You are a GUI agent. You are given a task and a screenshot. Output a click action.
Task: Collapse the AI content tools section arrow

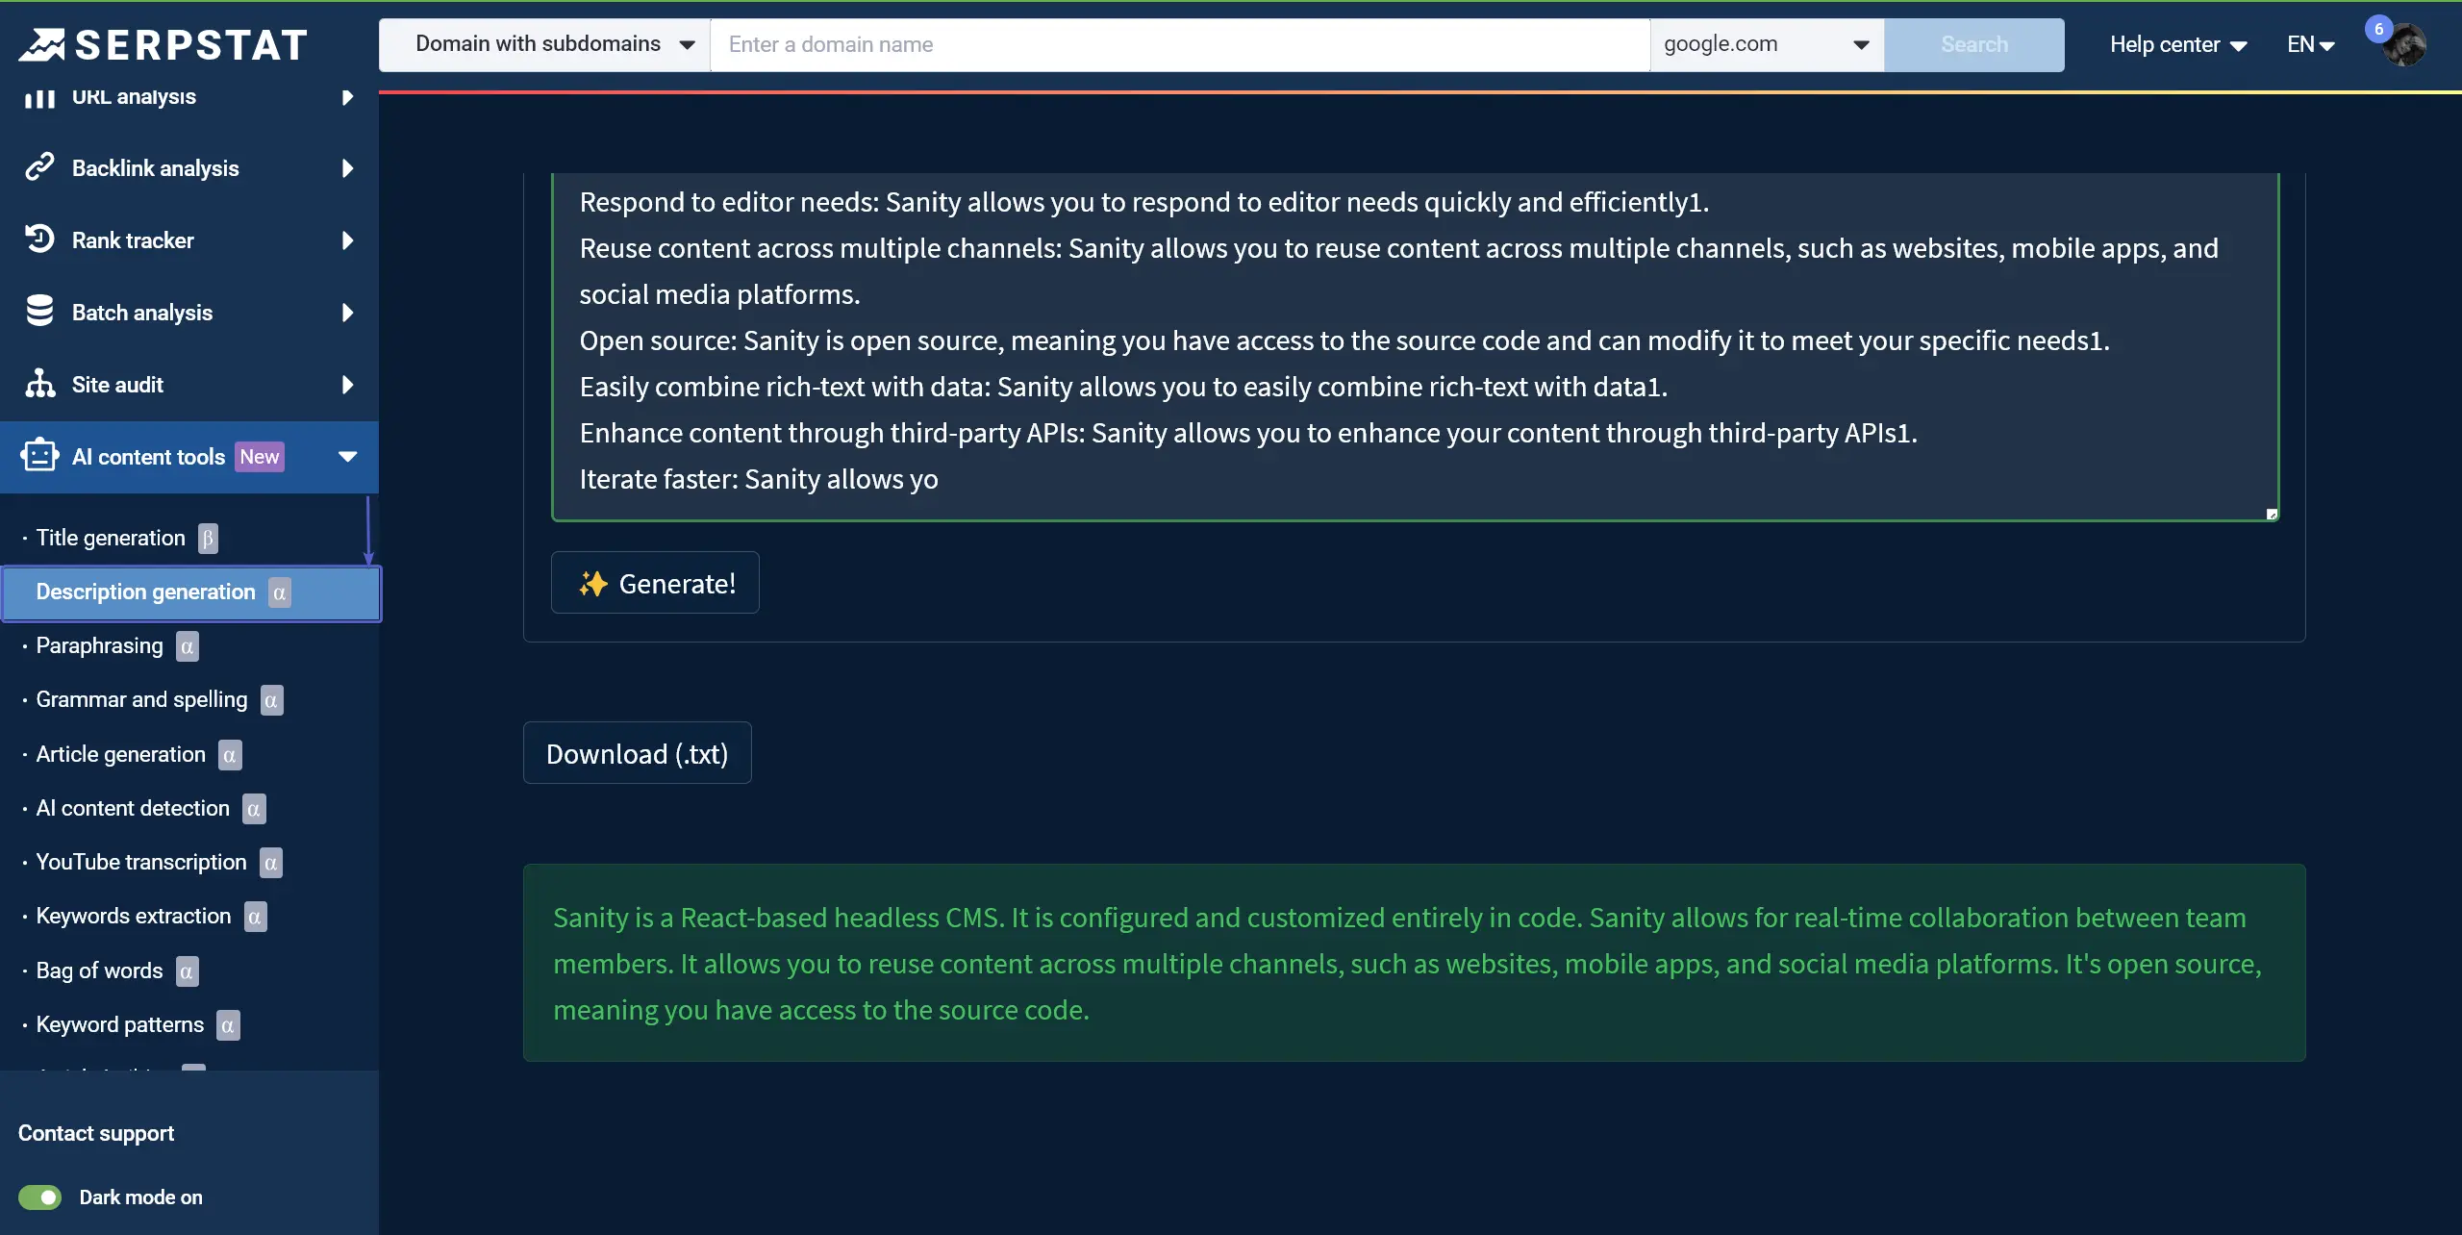[x=347, y=457]
